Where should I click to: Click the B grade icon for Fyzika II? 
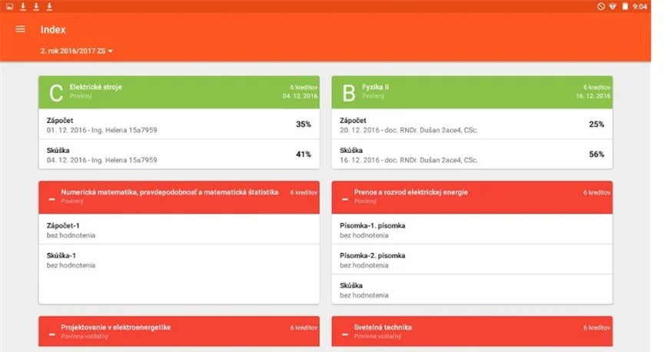click(x=348, y=93)
